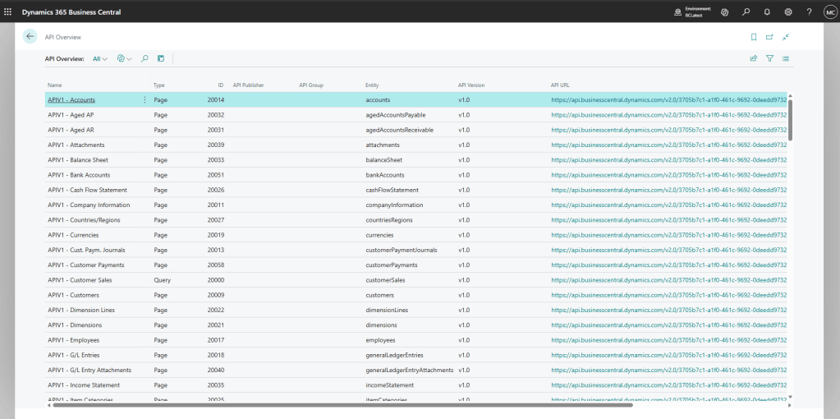The width and height of the screenshot is (840, 419).
Task: Select APIV1 - Company Information
Action: (x=89, y=205)
